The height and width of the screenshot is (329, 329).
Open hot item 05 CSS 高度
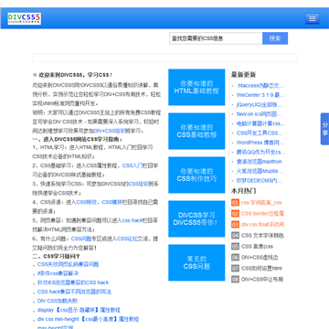(257, 246)
